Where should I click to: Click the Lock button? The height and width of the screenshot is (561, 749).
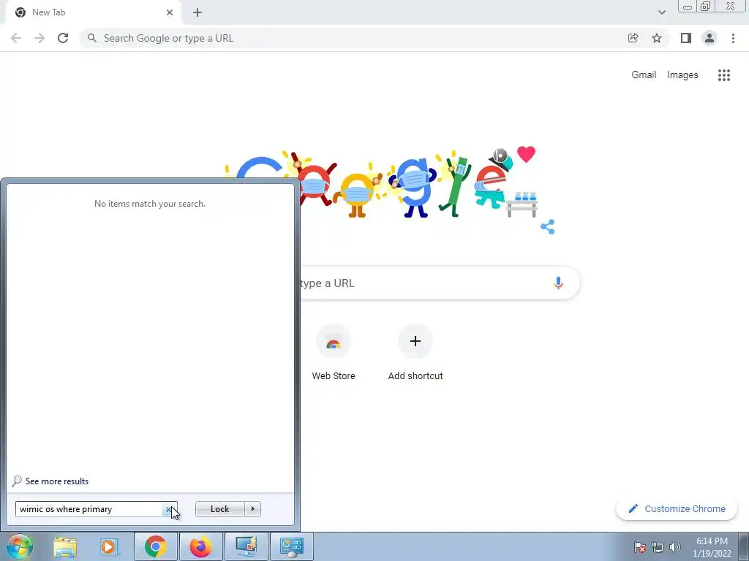[219, 509]
